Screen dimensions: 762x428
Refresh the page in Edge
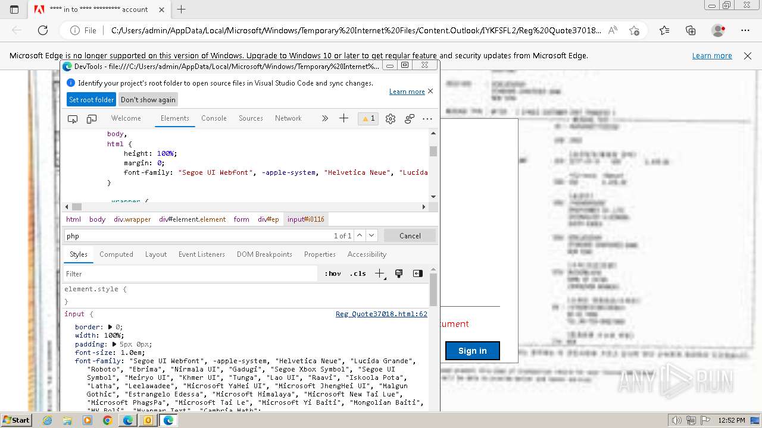[43, 30]
